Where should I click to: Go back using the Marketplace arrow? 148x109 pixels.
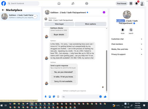tap(3, 10)
